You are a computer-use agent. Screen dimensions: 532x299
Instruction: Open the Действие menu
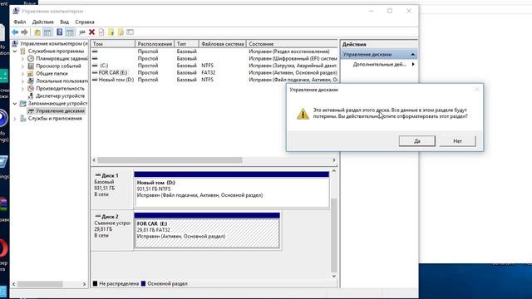click(42, 22)
